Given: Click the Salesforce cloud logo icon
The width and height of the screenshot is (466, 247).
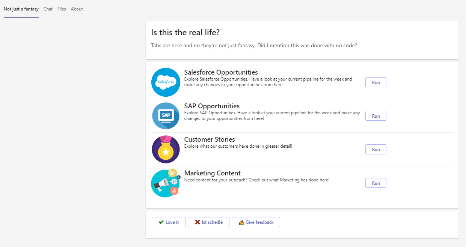Looking at the screenshot, I should click(x=166, y=82).
